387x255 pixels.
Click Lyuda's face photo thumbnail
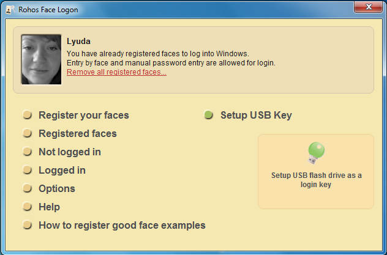pyautogui.click(x=41, y=59)
